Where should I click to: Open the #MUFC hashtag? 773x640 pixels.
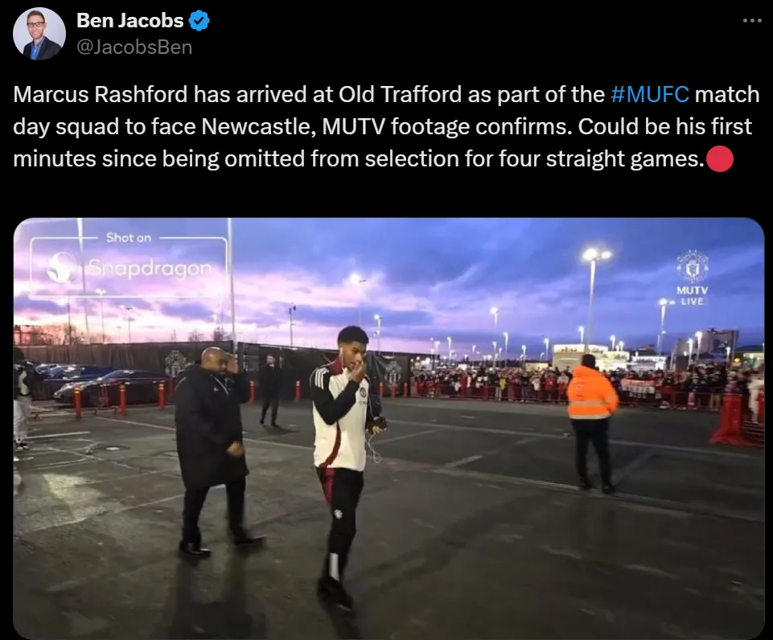click(650, 94)
